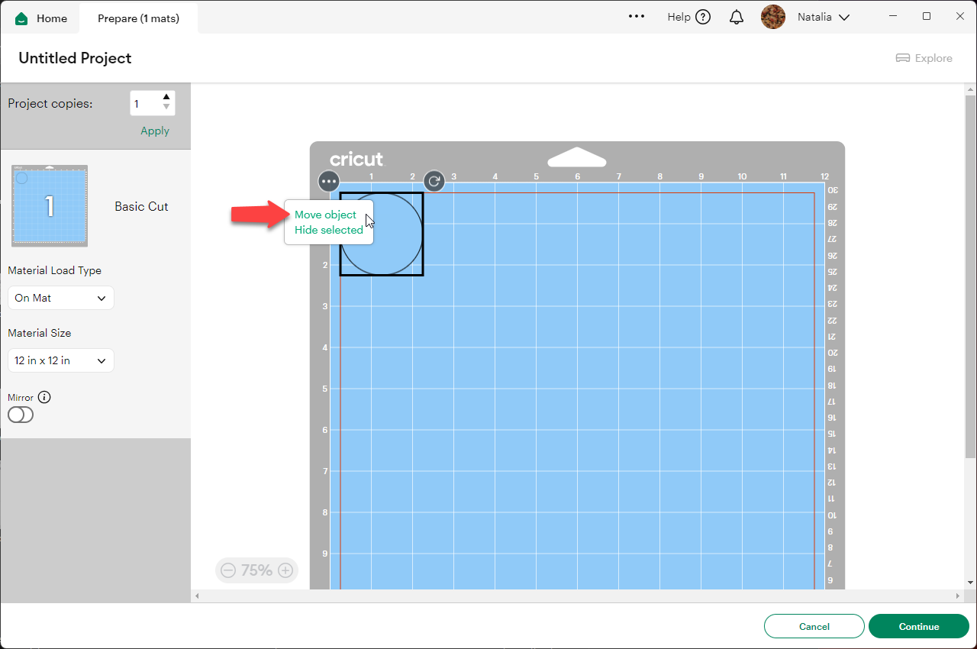Toggle the Mirror switch
Viewport: 977px width, 649px height.
click(x=21, y=415)
